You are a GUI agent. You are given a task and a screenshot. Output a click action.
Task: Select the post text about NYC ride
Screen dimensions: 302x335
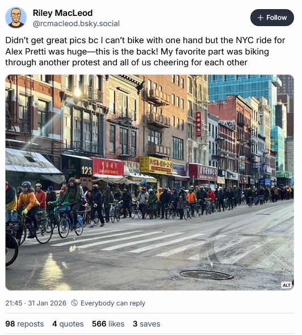point(145,51)
